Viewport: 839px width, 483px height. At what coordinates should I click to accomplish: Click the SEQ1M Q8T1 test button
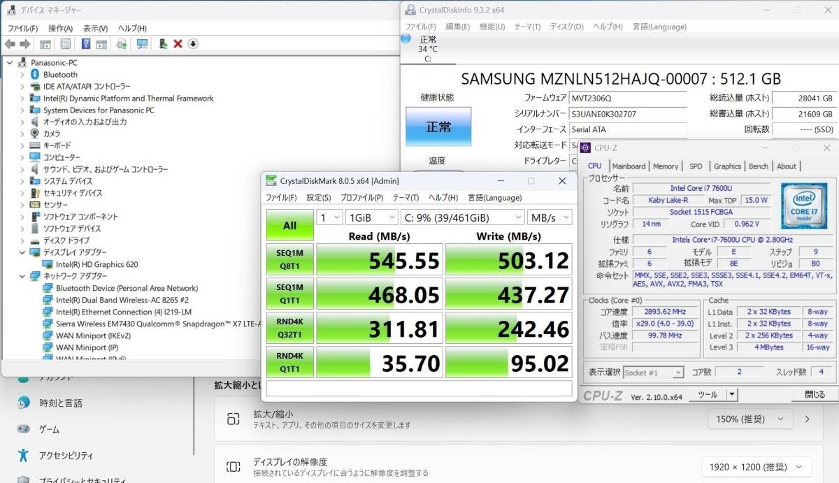[x=289, y=259]
